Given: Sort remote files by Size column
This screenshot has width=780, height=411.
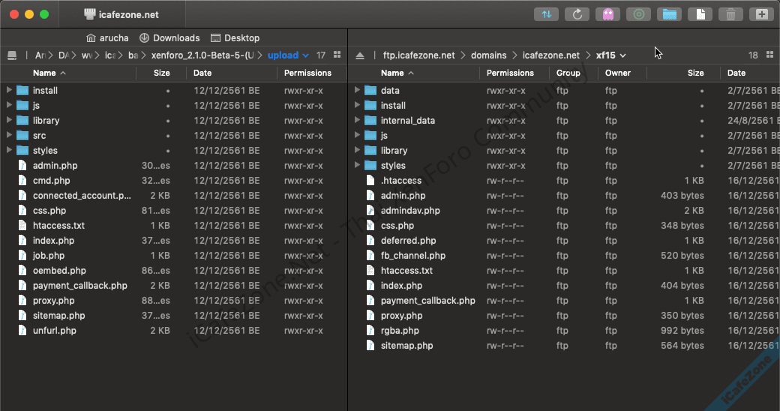Looking at the screenshot, I should click(x=695, y=73).
